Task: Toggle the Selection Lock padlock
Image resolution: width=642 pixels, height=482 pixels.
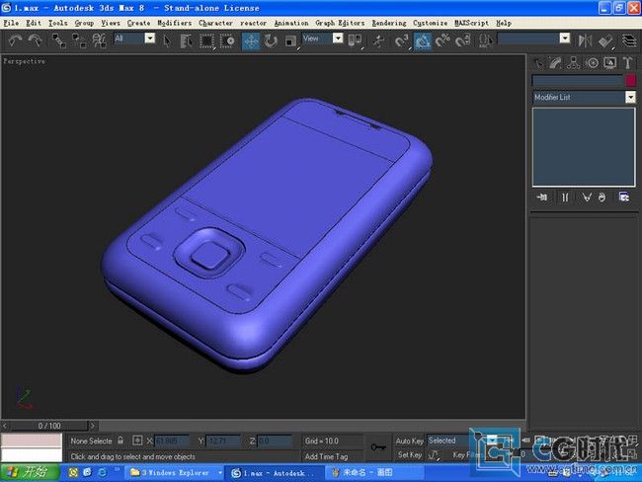Action: pyautogui.click(x=120, y=441)
